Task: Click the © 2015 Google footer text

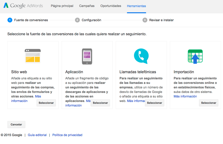Action: 11,135
